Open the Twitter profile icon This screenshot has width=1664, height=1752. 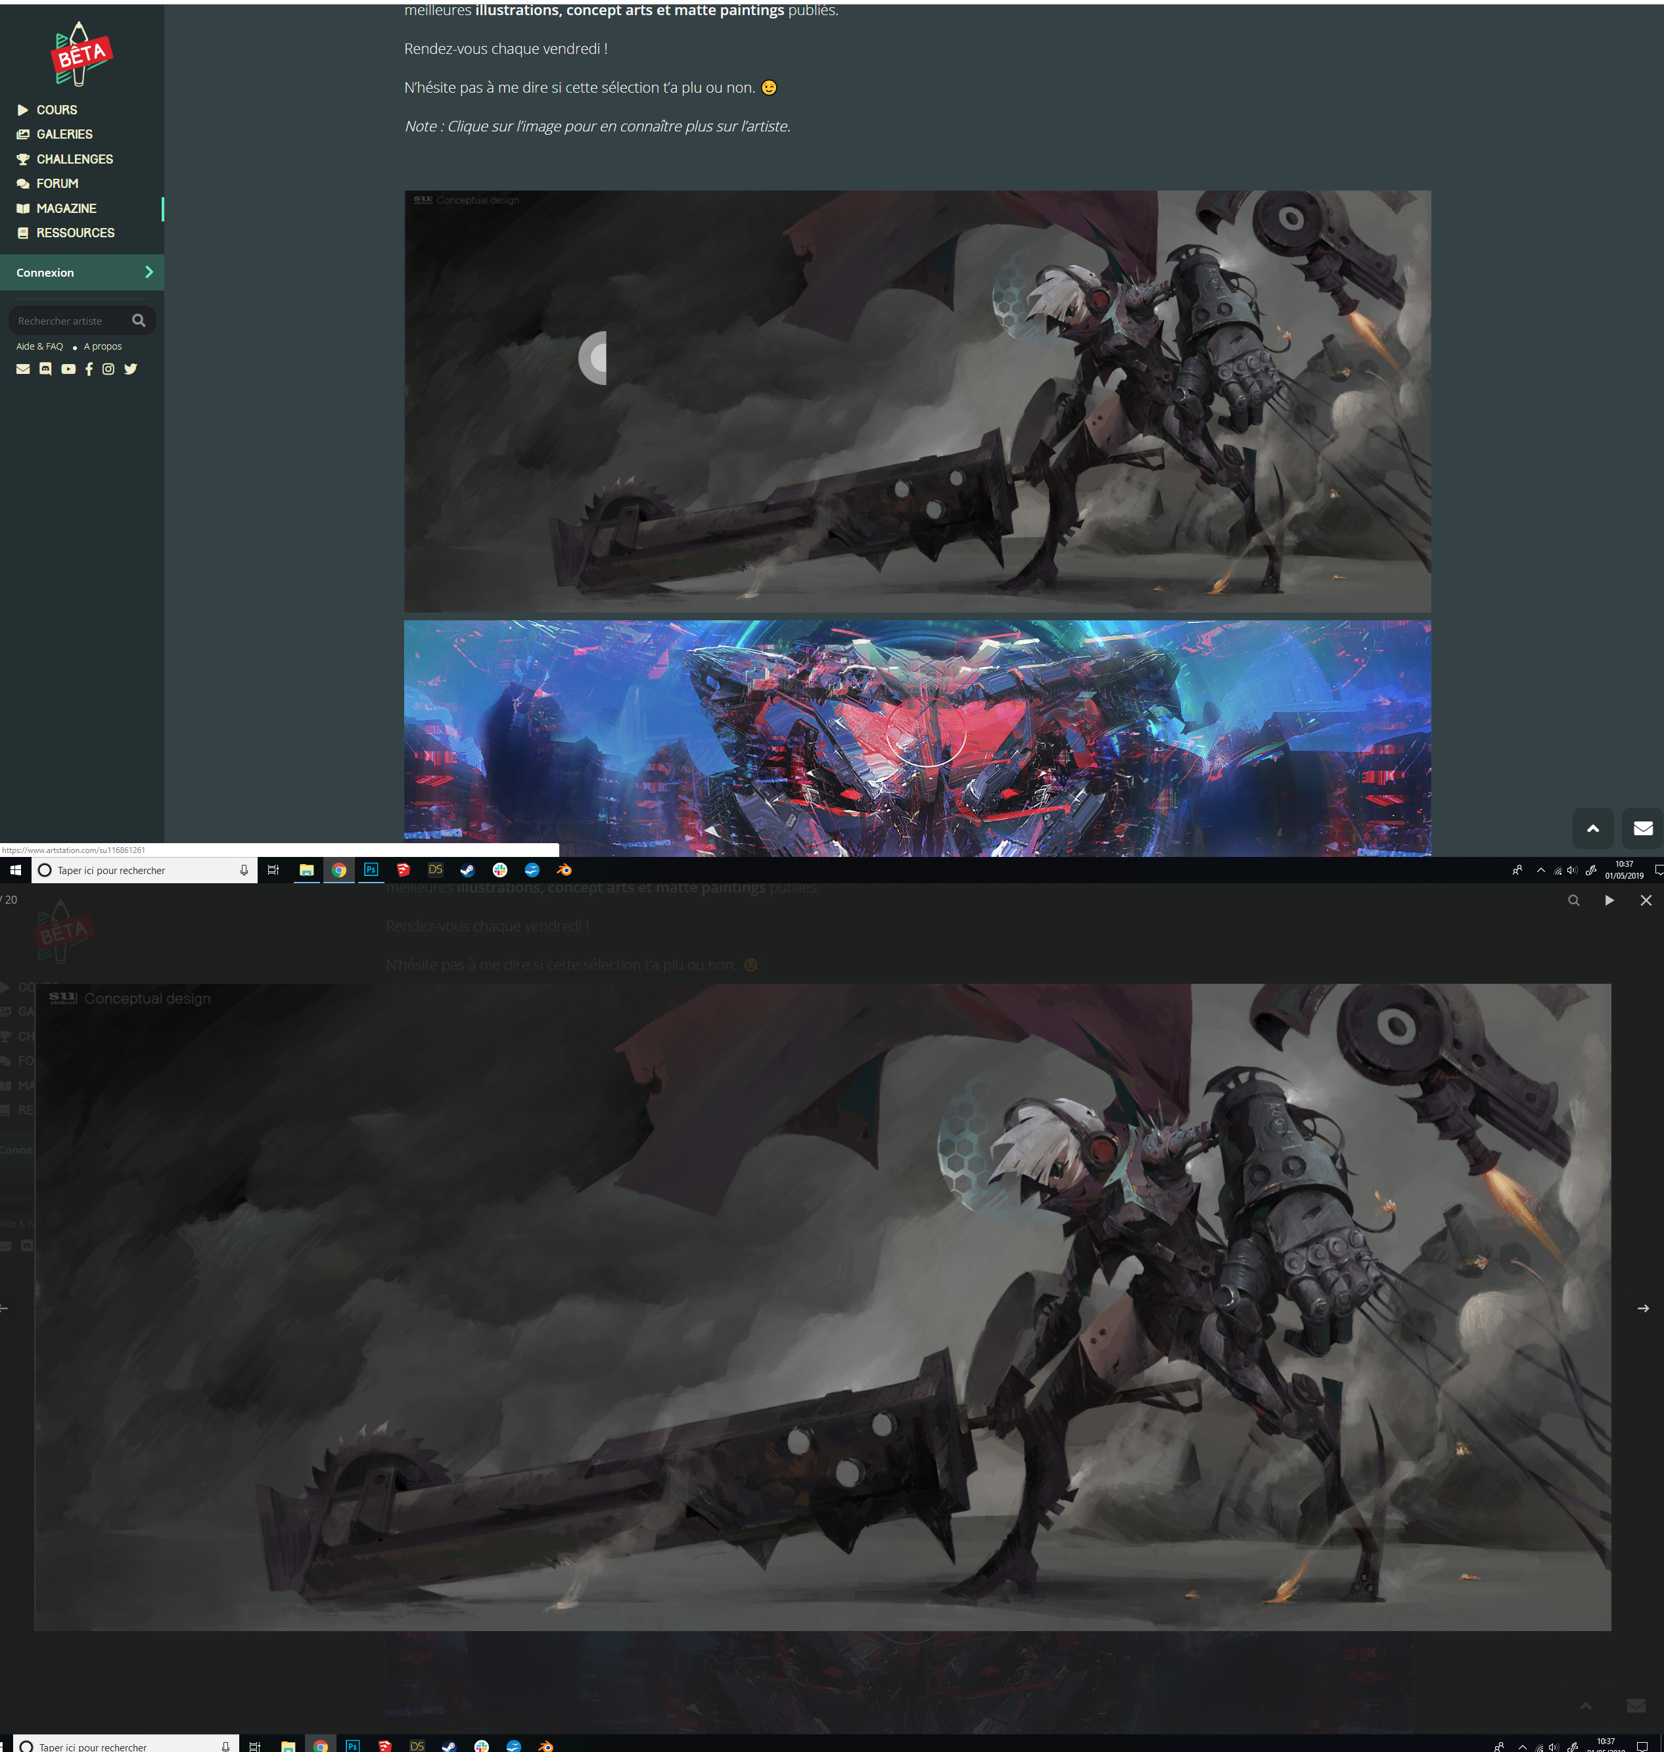coord(130,369)
